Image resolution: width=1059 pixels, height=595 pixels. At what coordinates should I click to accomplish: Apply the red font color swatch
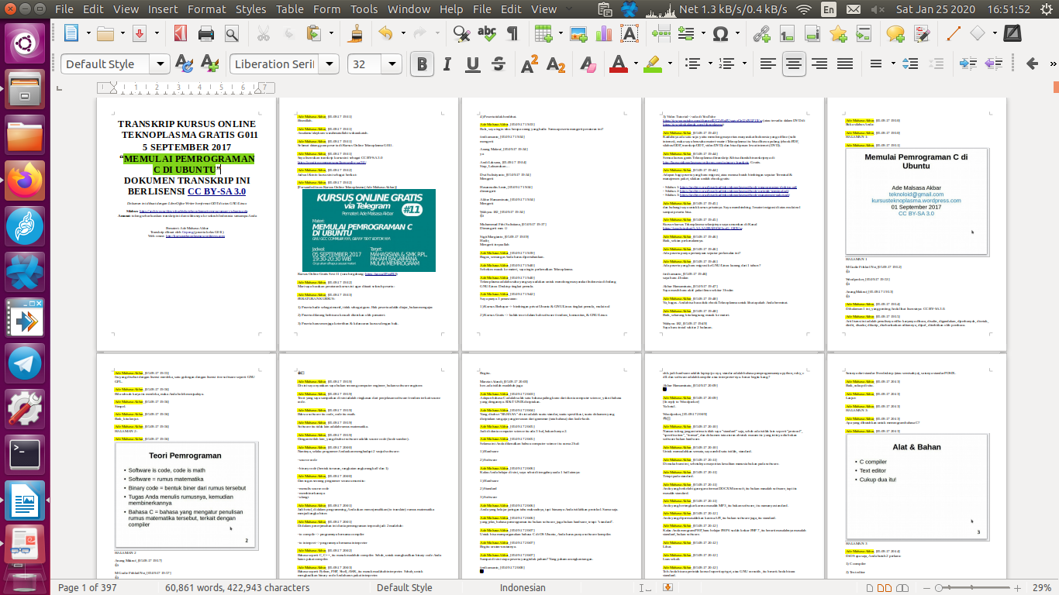[619, 64]
